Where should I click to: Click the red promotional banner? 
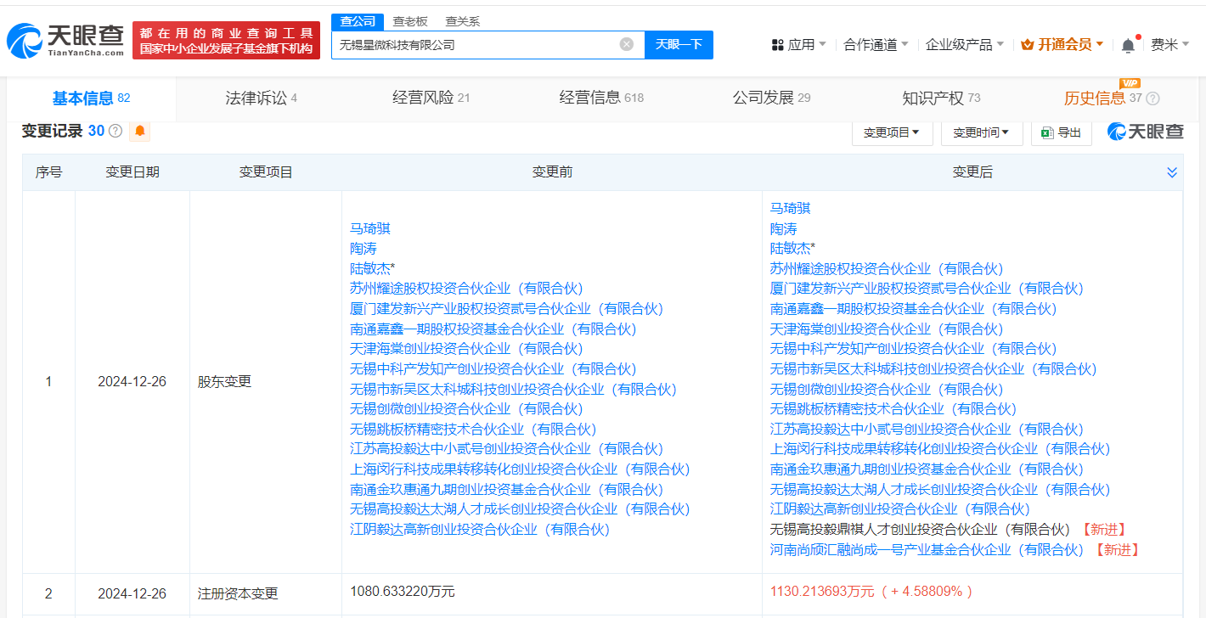[226, 41]
